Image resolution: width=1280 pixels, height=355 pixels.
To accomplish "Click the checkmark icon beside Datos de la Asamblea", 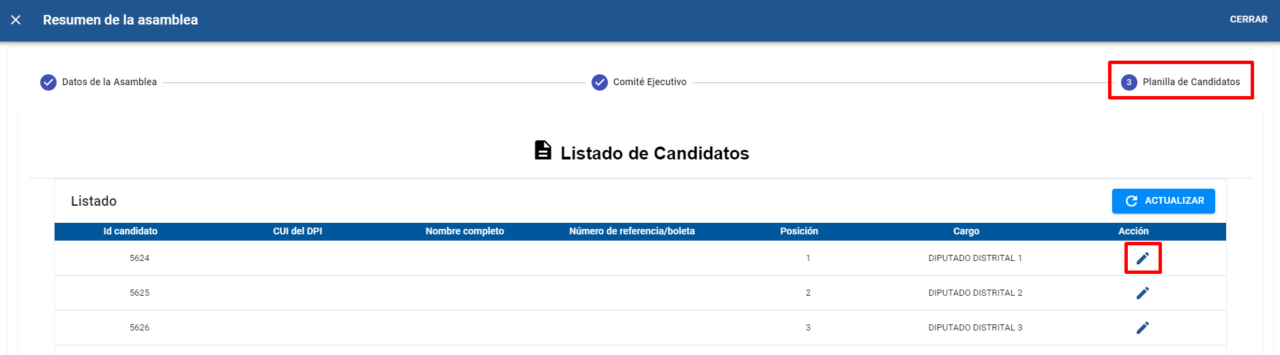I will click(48, 82).
